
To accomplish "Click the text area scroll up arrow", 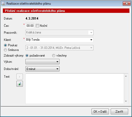I will (126, 76).
